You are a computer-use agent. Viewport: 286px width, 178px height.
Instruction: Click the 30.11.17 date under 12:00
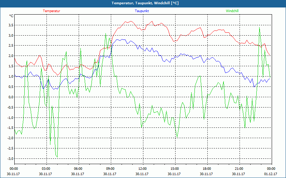[x=142, y=174]
